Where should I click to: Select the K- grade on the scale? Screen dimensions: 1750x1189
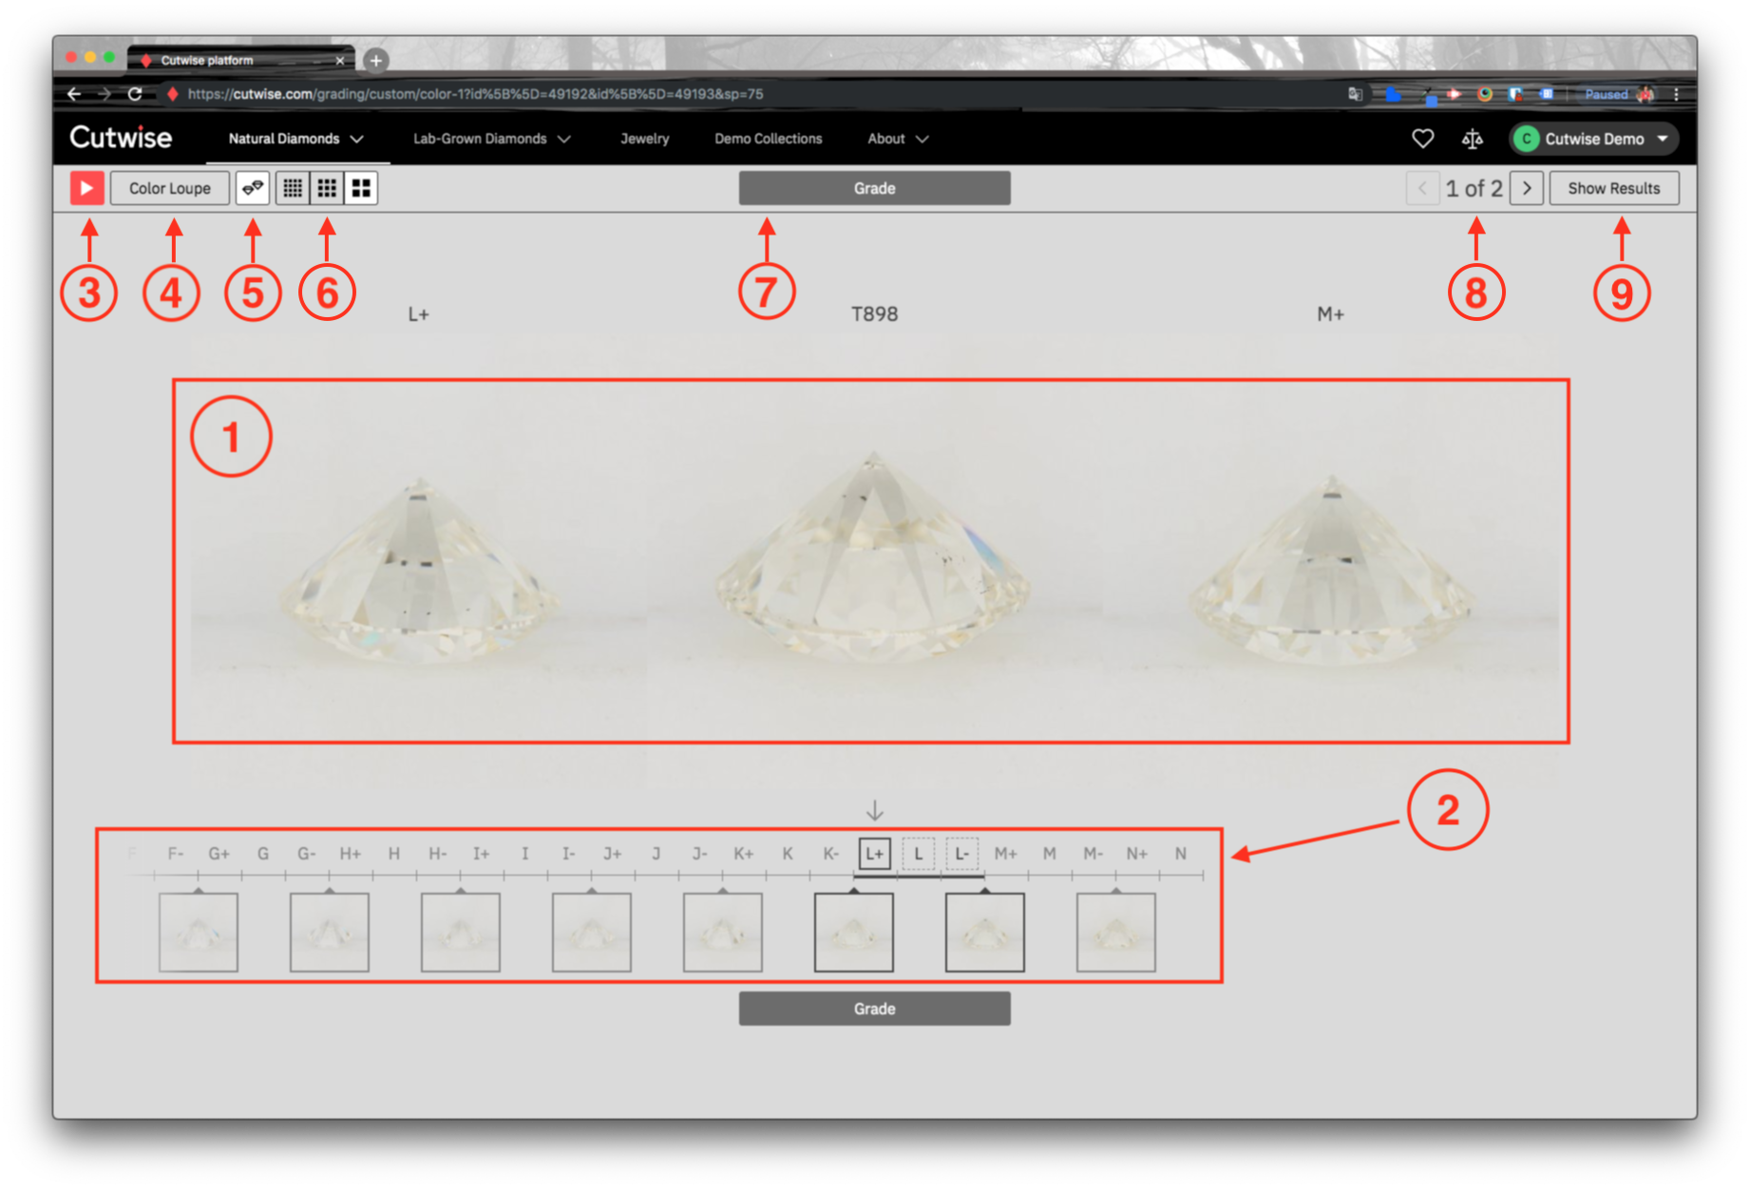tap(830, 854)
